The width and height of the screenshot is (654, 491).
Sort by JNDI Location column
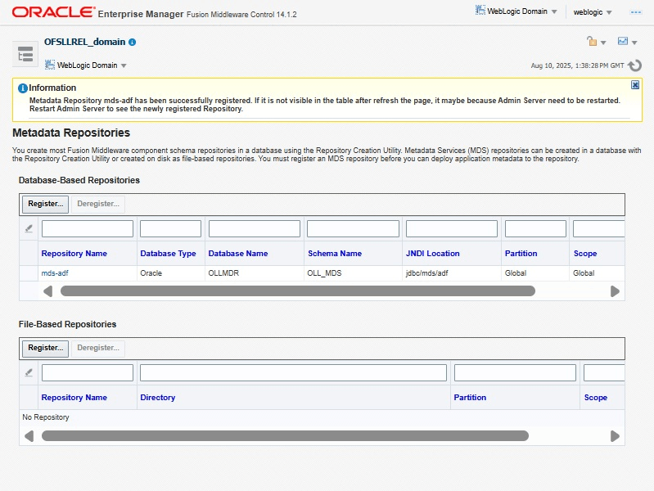coord(432,254)
